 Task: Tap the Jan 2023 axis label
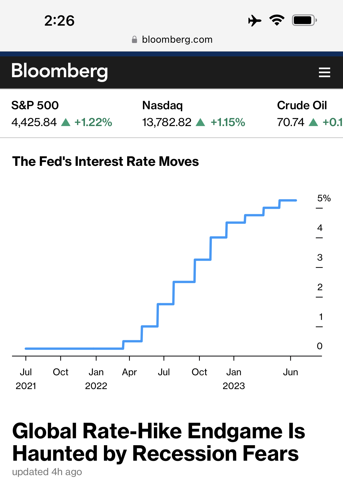pyautogui.click(x=234, y=379)
